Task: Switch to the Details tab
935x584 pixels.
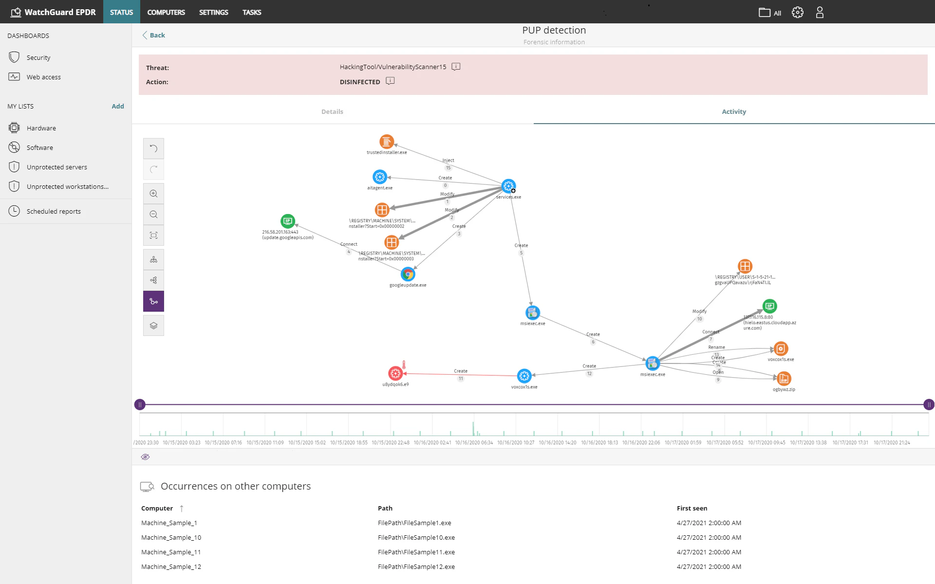Action: [332, 111]
